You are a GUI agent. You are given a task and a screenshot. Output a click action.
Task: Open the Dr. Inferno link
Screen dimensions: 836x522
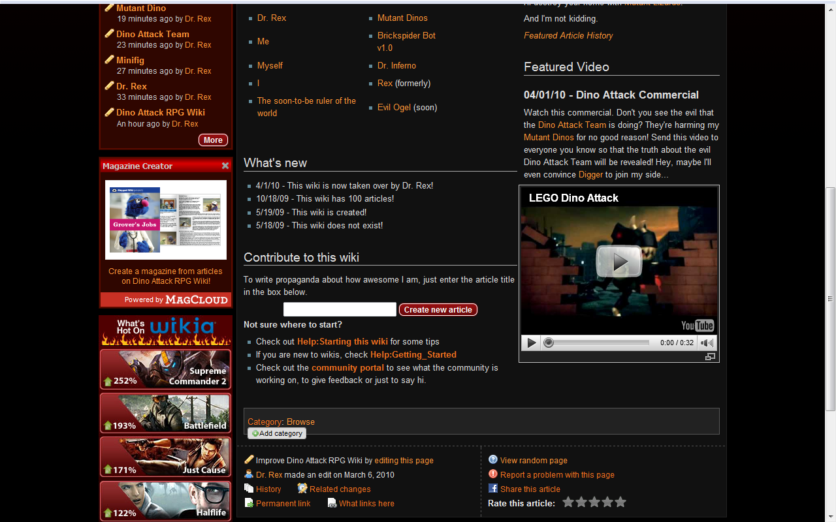pyautogui.click(x=396, y=65)
